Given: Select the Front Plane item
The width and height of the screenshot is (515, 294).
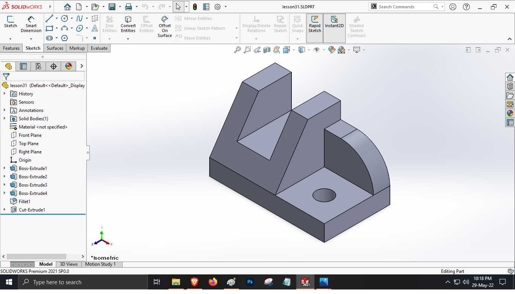Looking at the screenshot, I should coord(30,135).
